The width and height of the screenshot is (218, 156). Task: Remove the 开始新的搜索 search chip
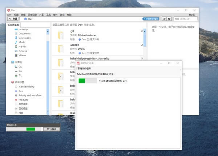click(145, 19)
